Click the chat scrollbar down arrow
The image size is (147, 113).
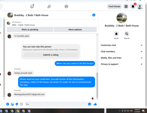point(97,99)
